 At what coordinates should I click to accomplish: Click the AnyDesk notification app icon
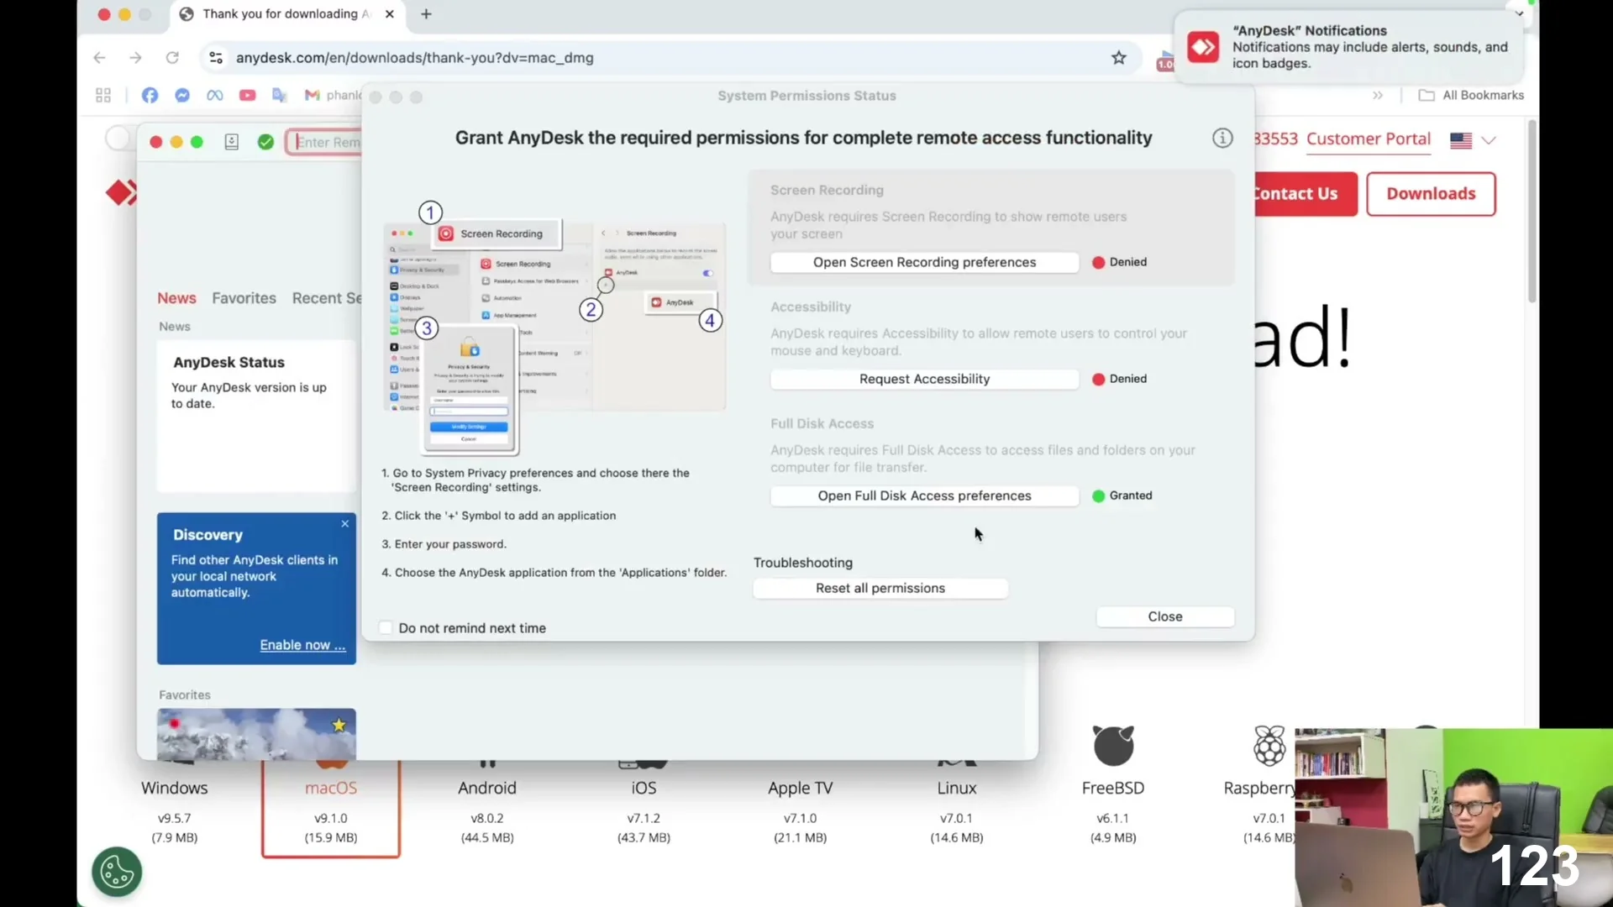point(1203,47)
